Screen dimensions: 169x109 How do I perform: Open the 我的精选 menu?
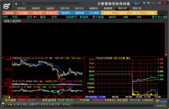pyautogui.click(x=21, y=8)
